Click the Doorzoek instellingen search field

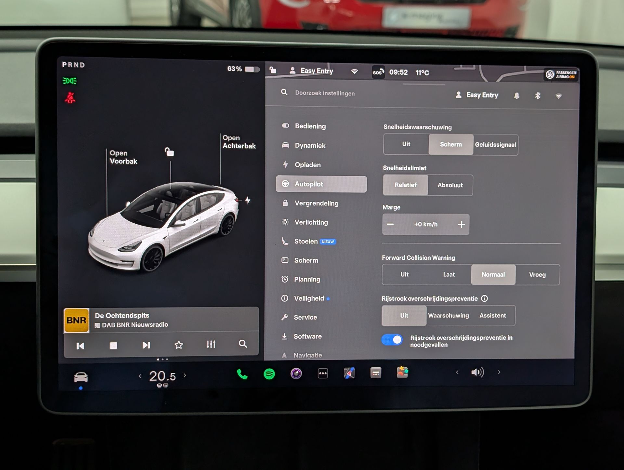click(325, 93)
